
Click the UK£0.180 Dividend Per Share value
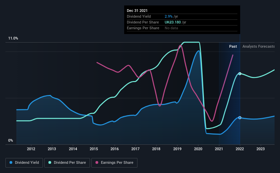pyautogui.click(x=173, y=22)
